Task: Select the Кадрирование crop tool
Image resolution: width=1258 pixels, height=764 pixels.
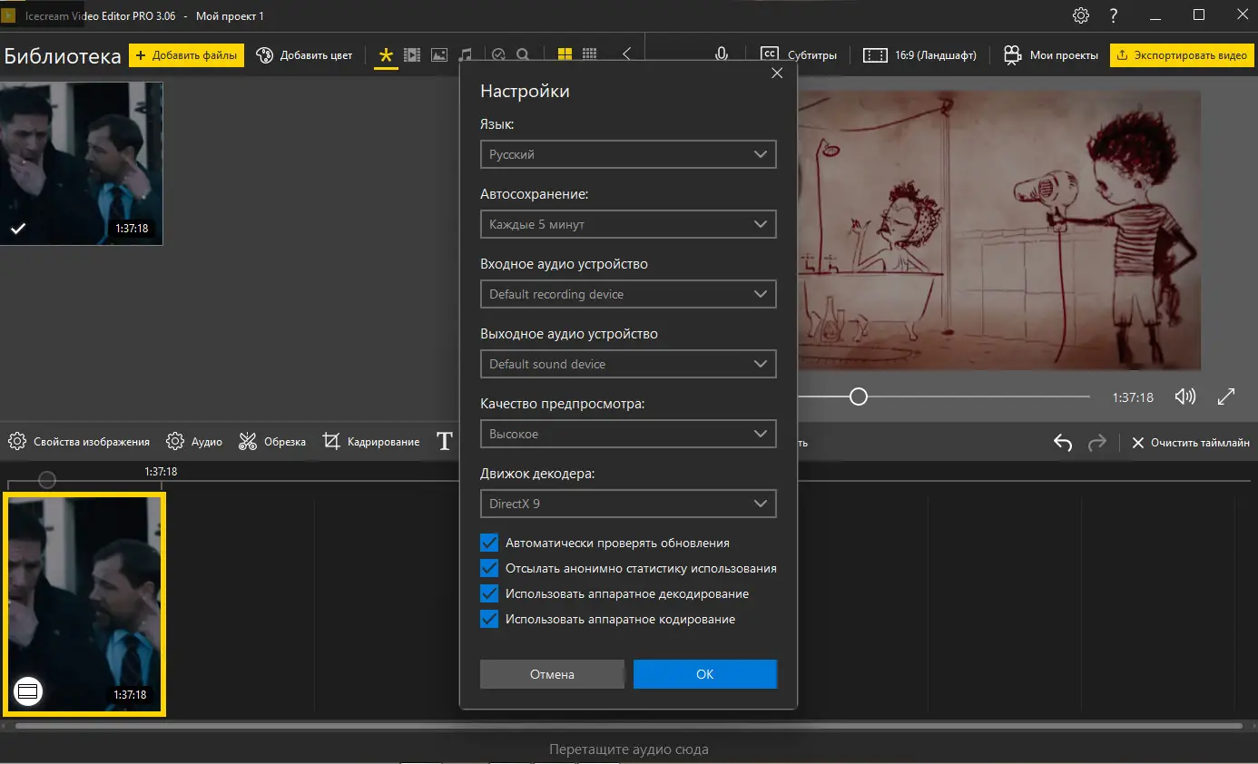Action: pyautogui.click(x=371, y=442)
